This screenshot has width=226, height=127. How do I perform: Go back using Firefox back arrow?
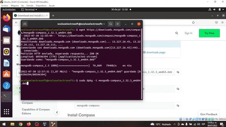(17, 23)
